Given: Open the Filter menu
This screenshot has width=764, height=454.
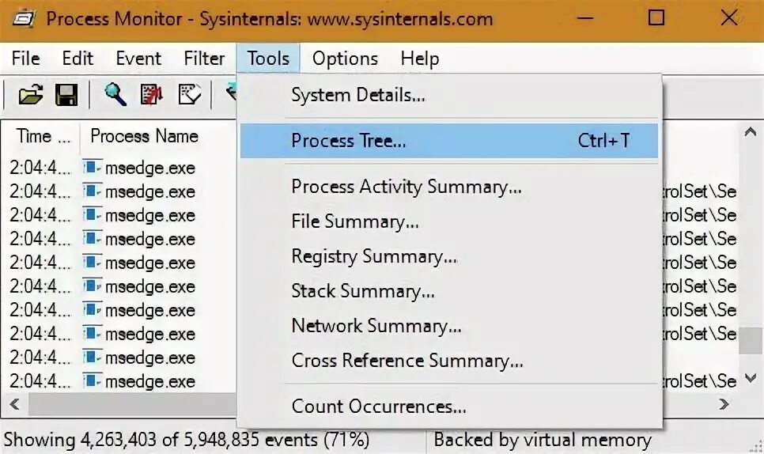Looking at the screenshot, I should click(x=204, y=59).
